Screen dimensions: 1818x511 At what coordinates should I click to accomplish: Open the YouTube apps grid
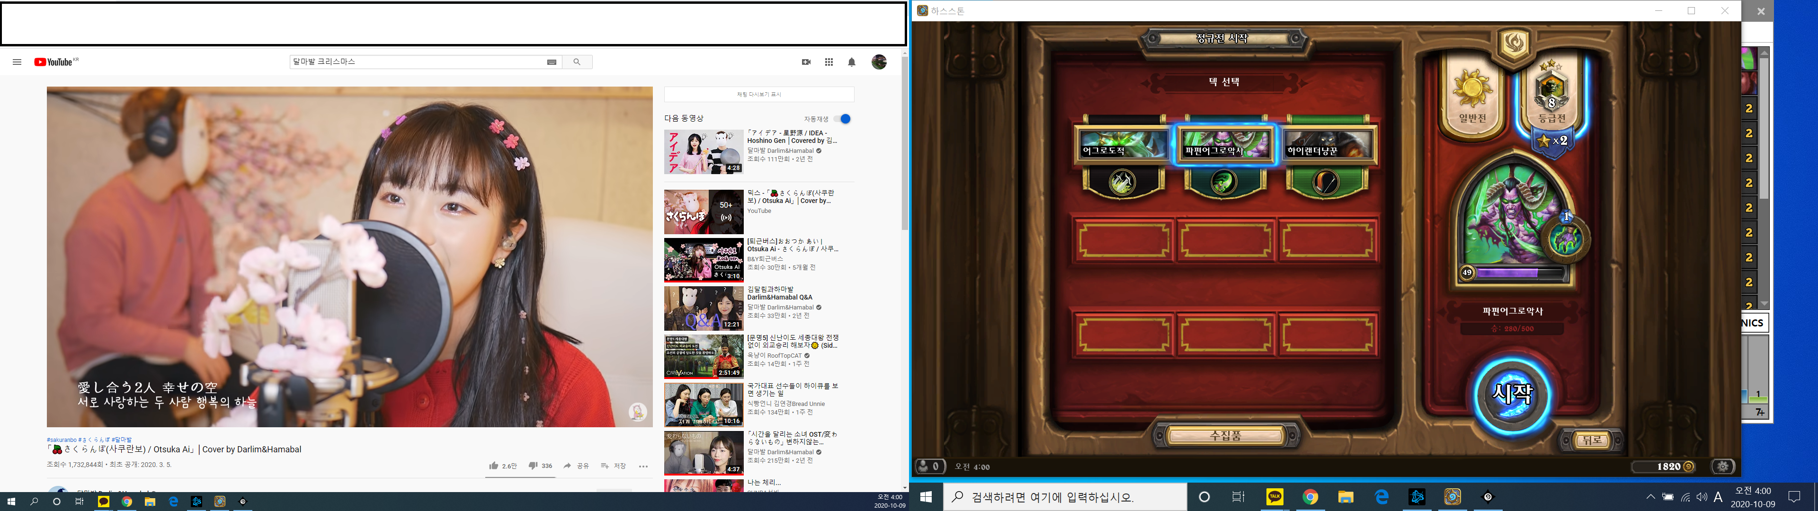point(829,62)
